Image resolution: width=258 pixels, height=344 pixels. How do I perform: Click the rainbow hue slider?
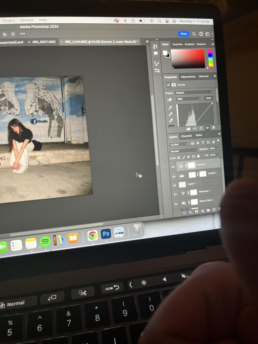coord(210,58)
